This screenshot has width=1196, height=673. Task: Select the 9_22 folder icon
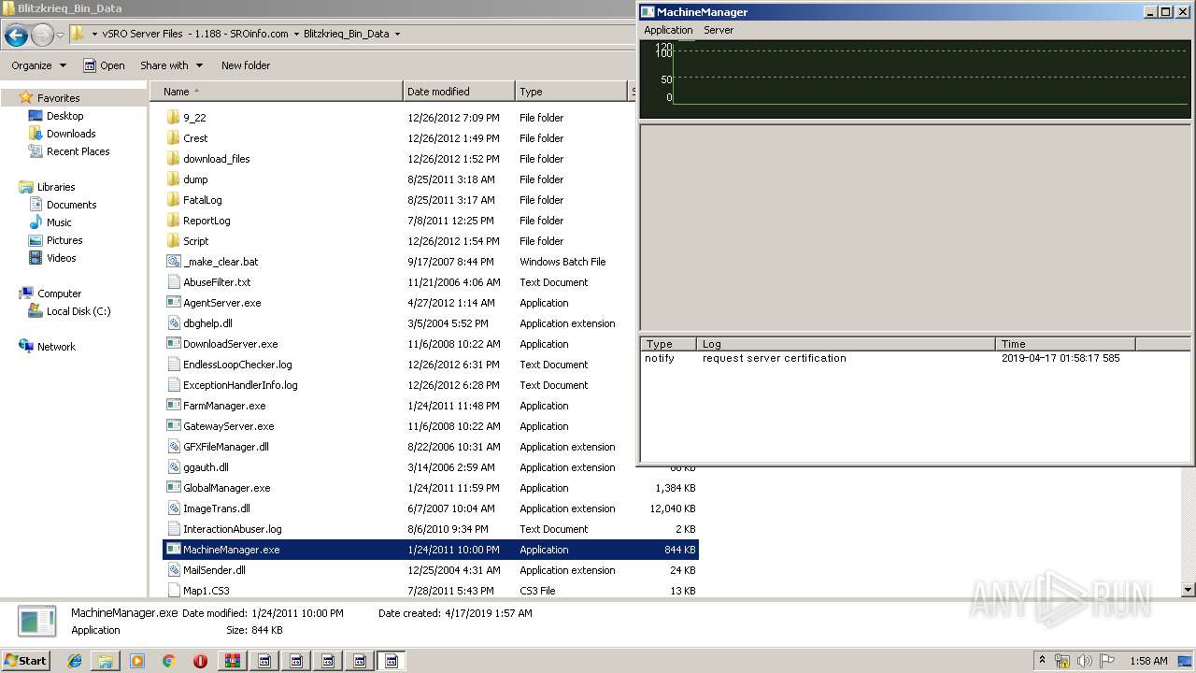point(173,118)
